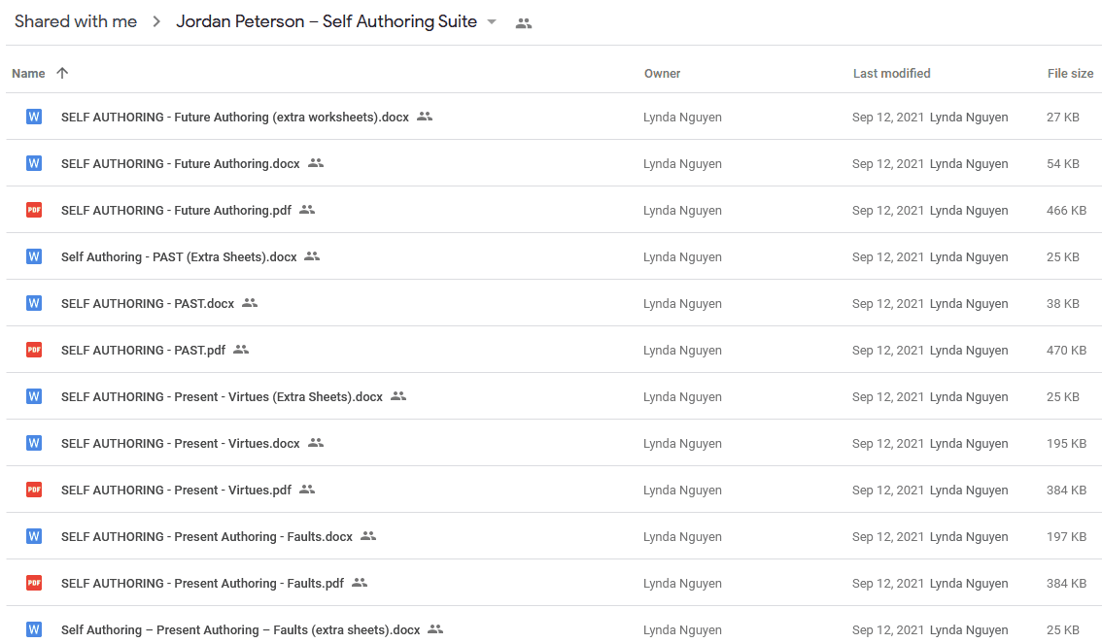
Task: Open the folder title dropdown arrow
Action: [492, 21]
